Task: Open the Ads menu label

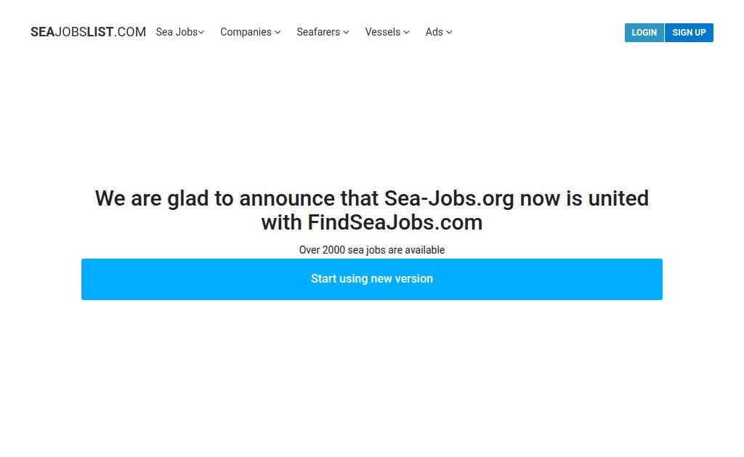Action: click(434, 32)
